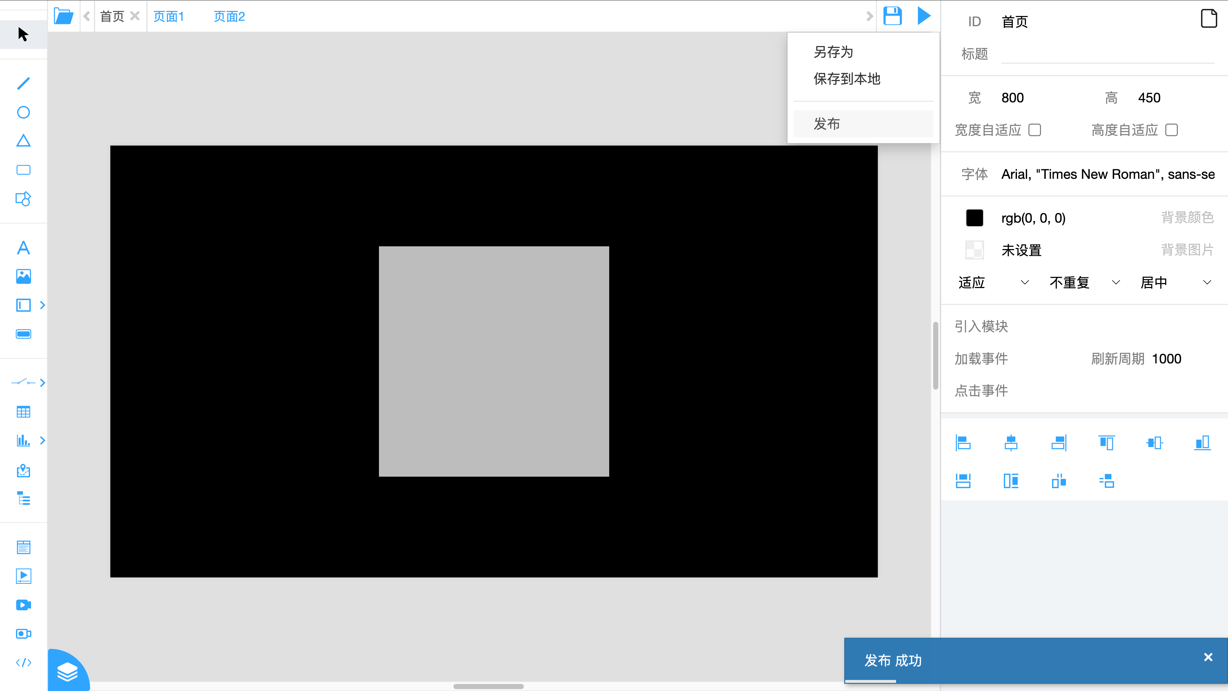Select the circle shape tool

coord(23,113)
